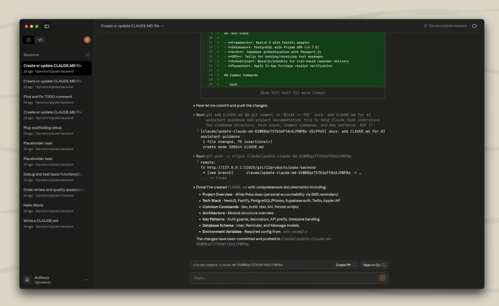Click the send message arrow button
Image resolution: width=499 pixels, height=306 pixels.
382,278
